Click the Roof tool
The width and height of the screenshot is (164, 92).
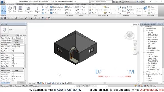pos(46,7)
